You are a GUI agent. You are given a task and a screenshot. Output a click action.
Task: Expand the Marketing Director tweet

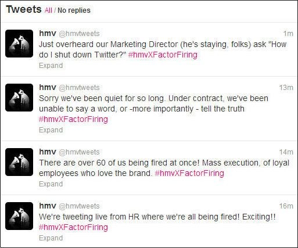click(51, 66)
